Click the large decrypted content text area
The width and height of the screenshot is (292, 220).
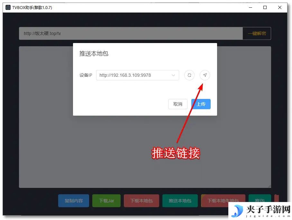point(145,117)
